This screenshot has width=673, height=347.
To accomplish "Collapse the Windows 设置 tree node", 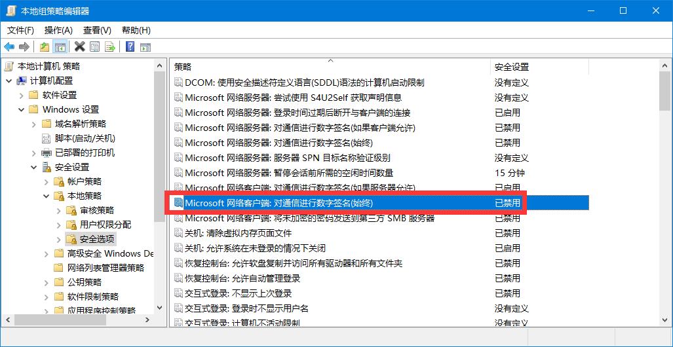I will [x=22, y=109].
